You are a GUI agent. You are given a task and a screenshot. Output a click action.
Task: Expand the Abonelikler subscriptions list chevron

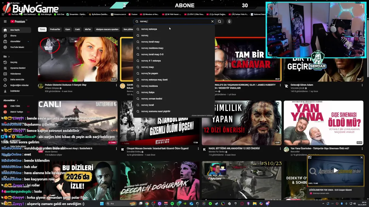click(x=17, y=100)
